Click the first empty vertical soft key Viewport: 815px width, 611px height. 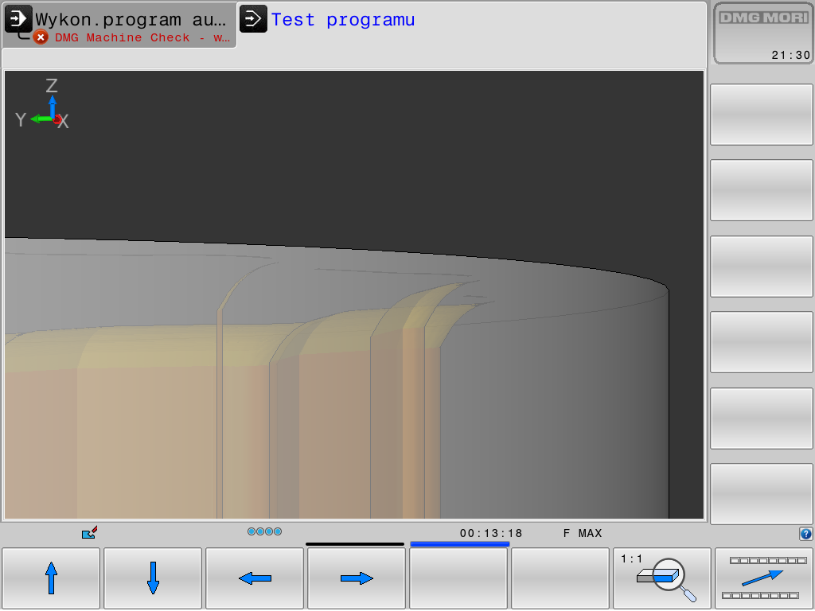(x=762, y=115)
